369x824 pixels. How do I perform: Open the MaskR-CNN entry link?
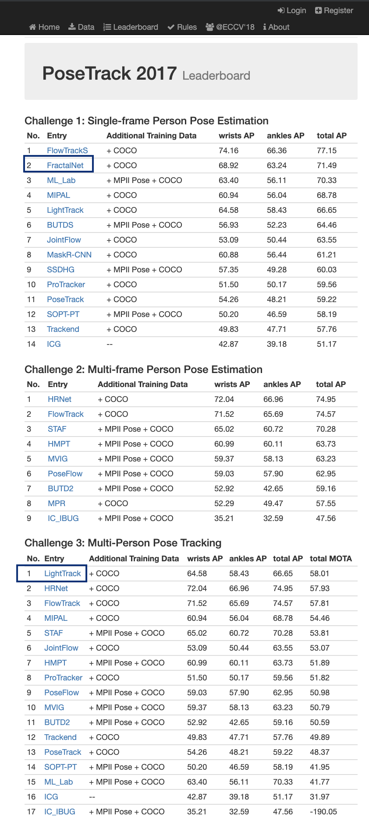tap(69, 255)
